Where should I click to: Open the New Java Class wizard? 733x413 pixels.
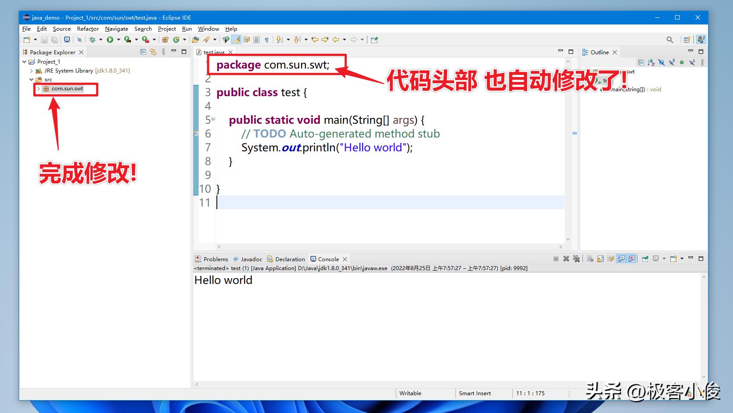tap(176, 40)
